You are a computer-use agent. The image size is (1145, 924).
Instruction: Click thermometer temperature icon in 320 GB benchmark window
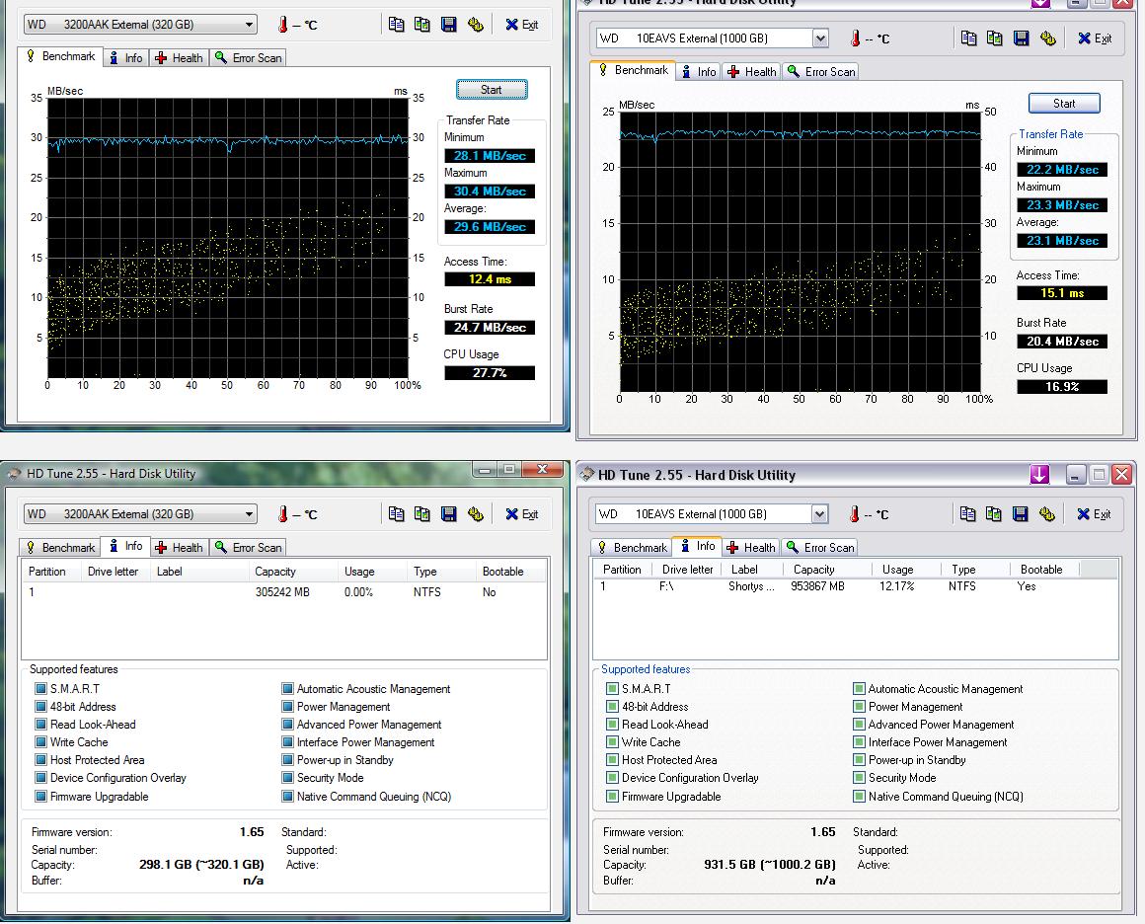pyautogui.click(x=282, y=25)
